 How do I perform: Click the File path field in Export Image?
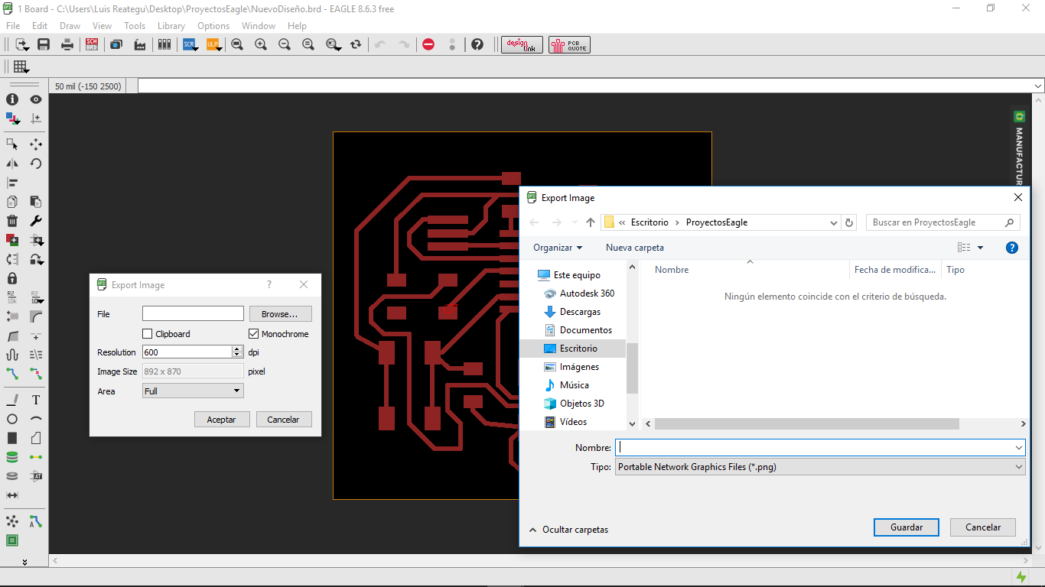(193, 314)
